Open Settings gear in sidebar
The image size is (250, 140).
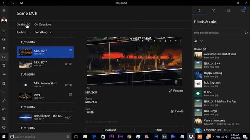pos(4,118)
